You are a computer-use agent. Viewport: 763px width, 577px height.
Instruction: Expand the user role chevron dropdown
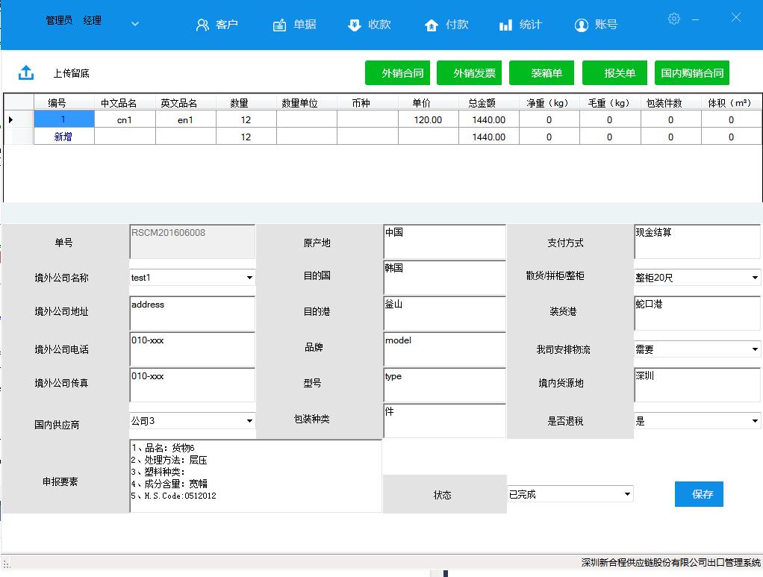point(135,23)
